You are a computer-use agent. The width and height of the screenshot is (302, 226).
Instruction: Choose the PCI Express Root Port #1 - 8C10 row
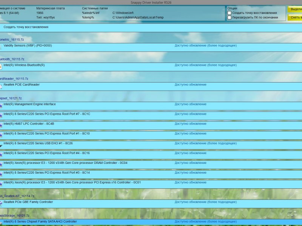[151, 136]
